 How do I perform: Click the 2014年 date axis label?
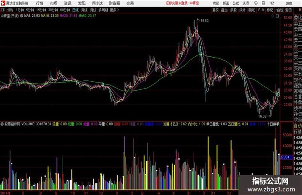tap(5, 193)
